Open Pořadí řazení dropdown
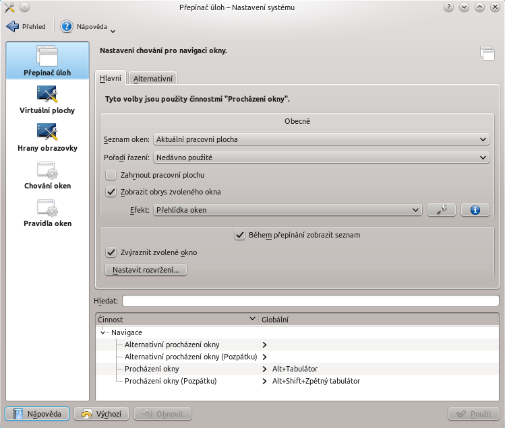The width and height of the screenshot is (505, 428). pos(321,157)
